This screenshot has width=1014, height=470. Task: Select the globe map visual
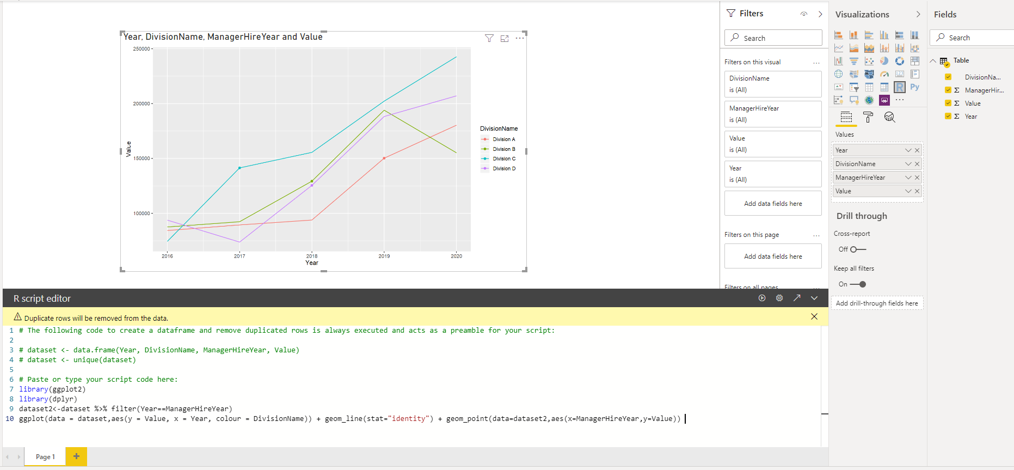click(x=839, y=74)
